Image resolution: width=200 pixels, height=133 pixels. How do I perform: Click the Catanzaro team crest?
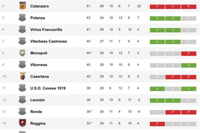(x=22, y=6)
